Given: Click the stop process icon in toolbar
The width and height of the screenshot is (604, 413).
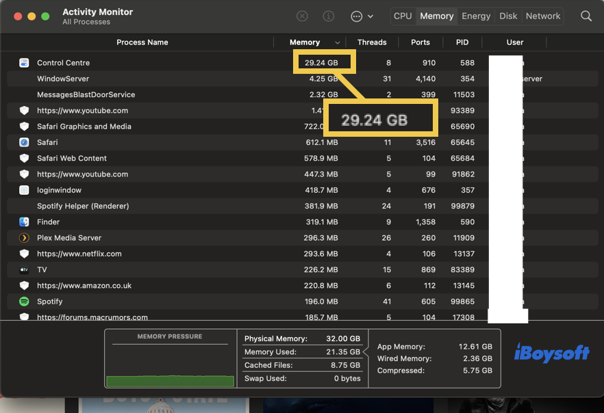Looking at the screenshot, I should (x=302, y=16).
